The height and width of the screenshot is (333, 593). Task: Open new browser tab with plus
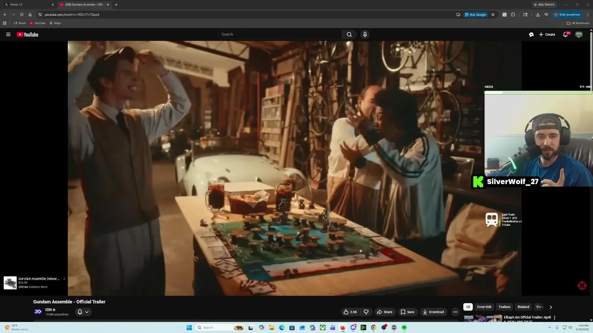(116, 5)
